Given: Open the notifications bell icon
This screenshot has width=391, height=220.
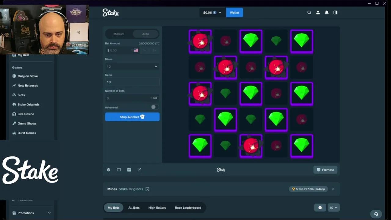Looking at the screenshot, I should point(327,13).
